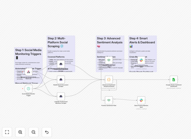
Task: Select the Crisis & Priority Alert Filter node
Action: pyautogui.click(x=109, y=60)
